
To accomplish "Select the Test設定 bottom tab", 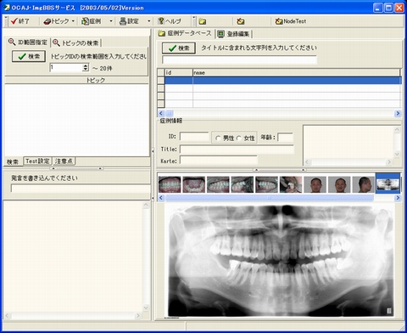I will point(37,161).
